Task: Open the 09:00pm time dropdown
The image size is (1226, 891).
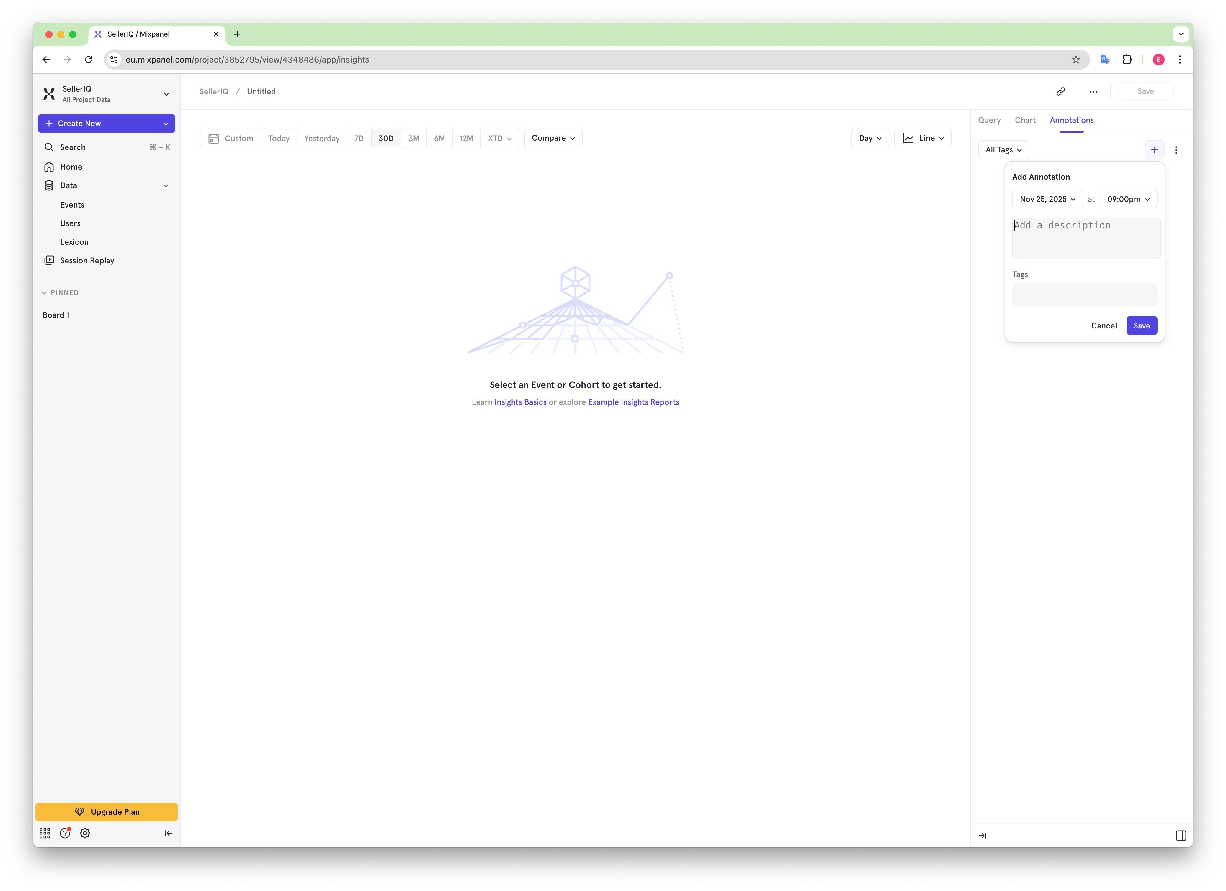Action: click(1128, 199)
